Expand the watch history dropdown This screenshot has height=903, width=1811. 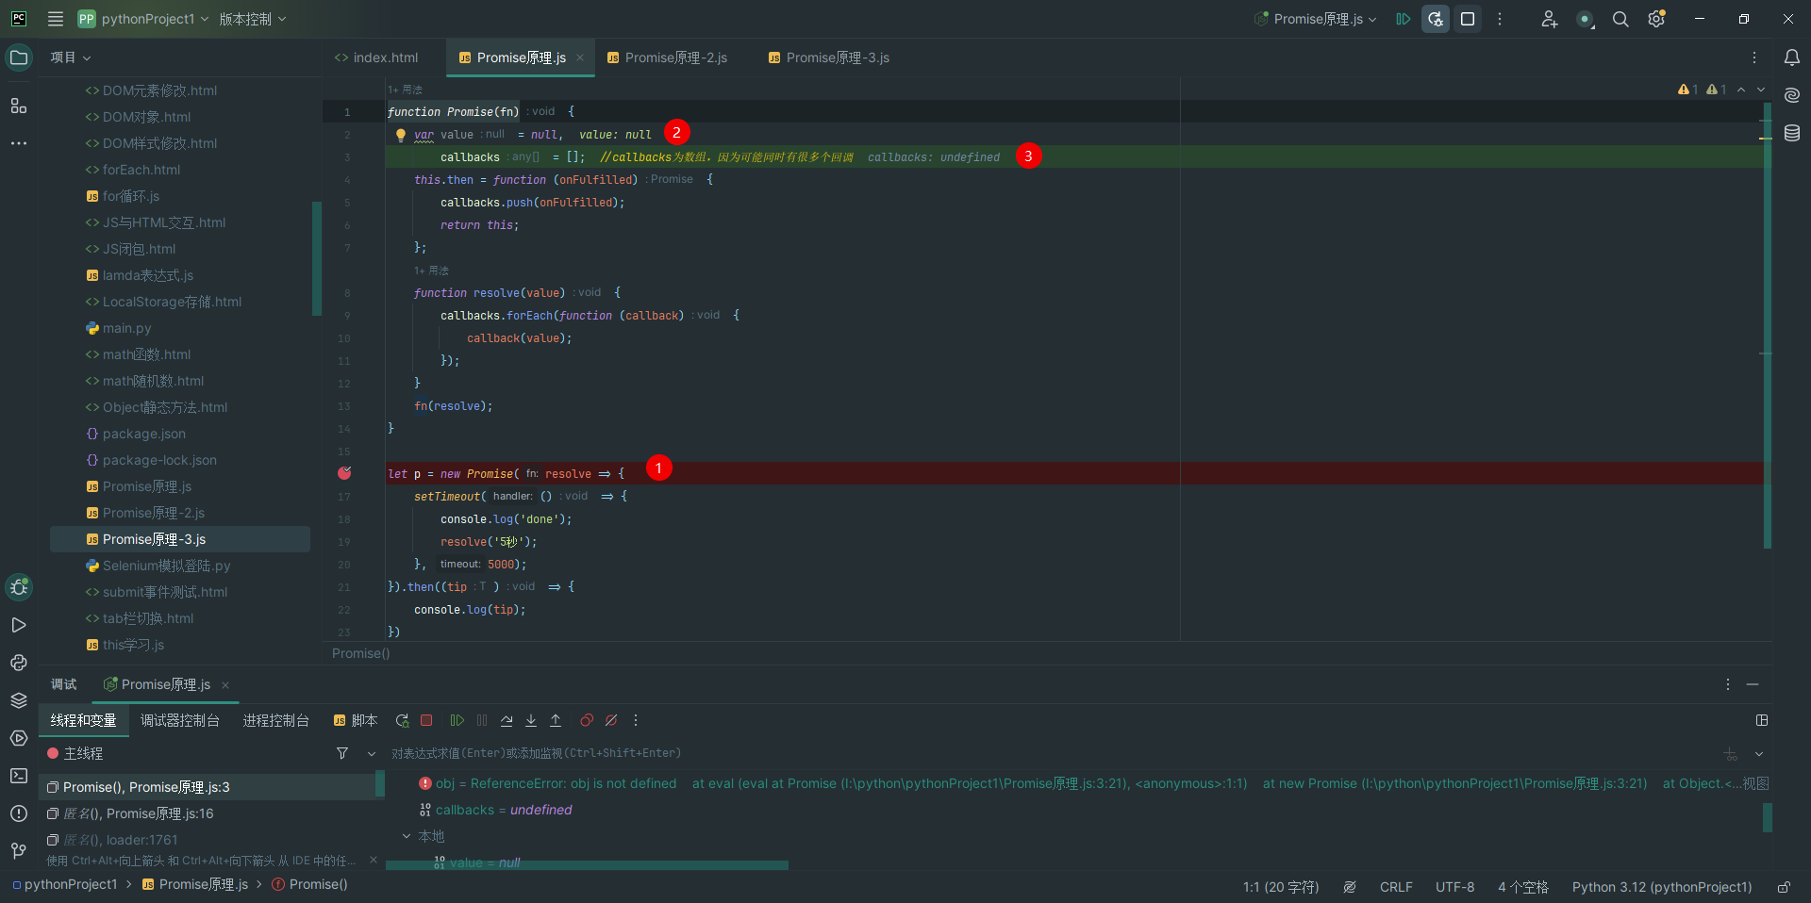[x=1759, y=753]
